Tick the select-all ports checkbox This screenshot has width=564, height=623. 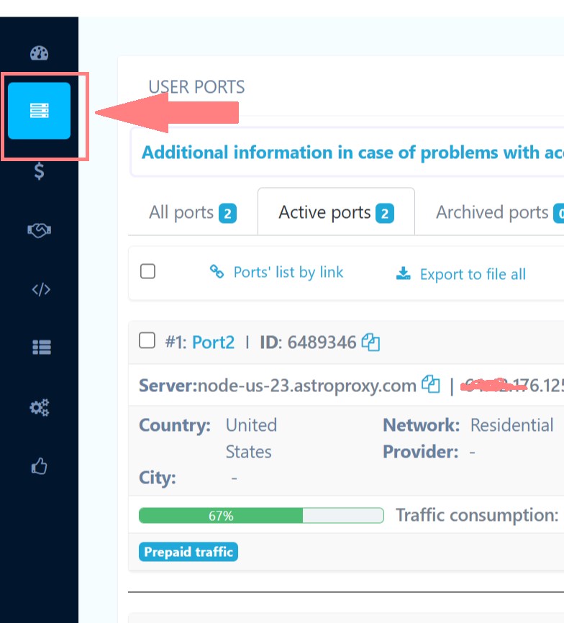click(147, 272)
